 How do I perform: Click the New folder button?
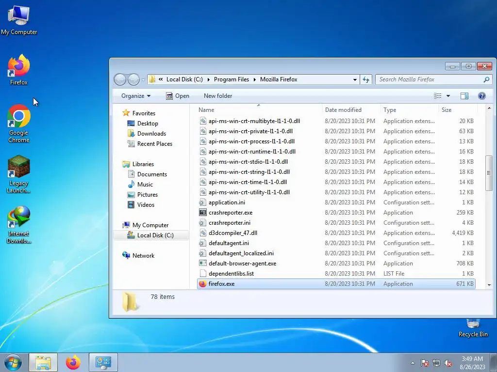[218, 96]
